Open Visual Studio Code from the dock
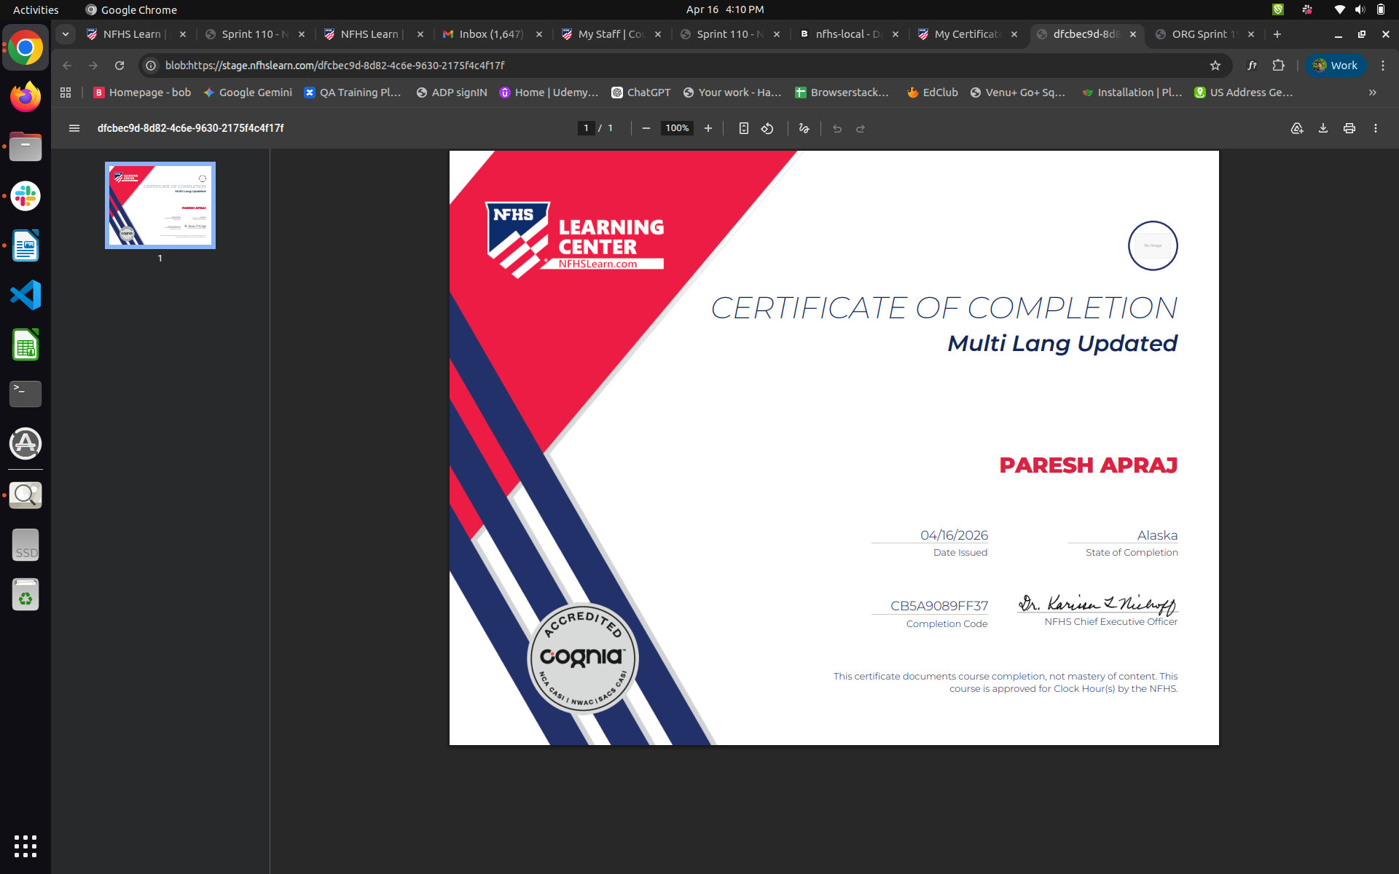The height and width of the screenshot is (874, 1399). 26,295
